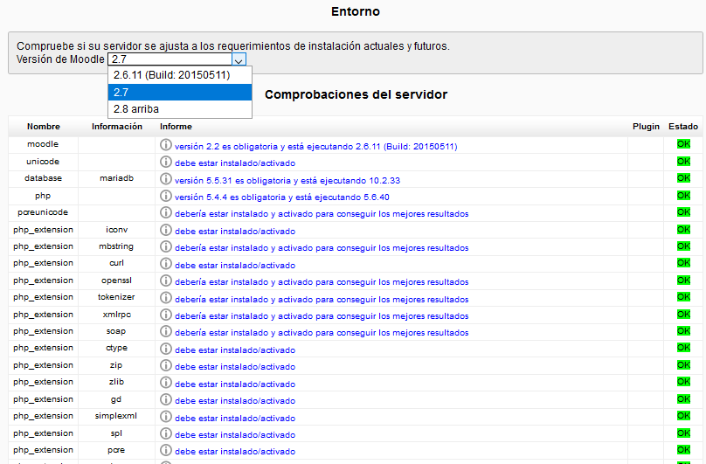Open openssl debería estar instalado link
The image size is (706, 464).
click(322, 282)
